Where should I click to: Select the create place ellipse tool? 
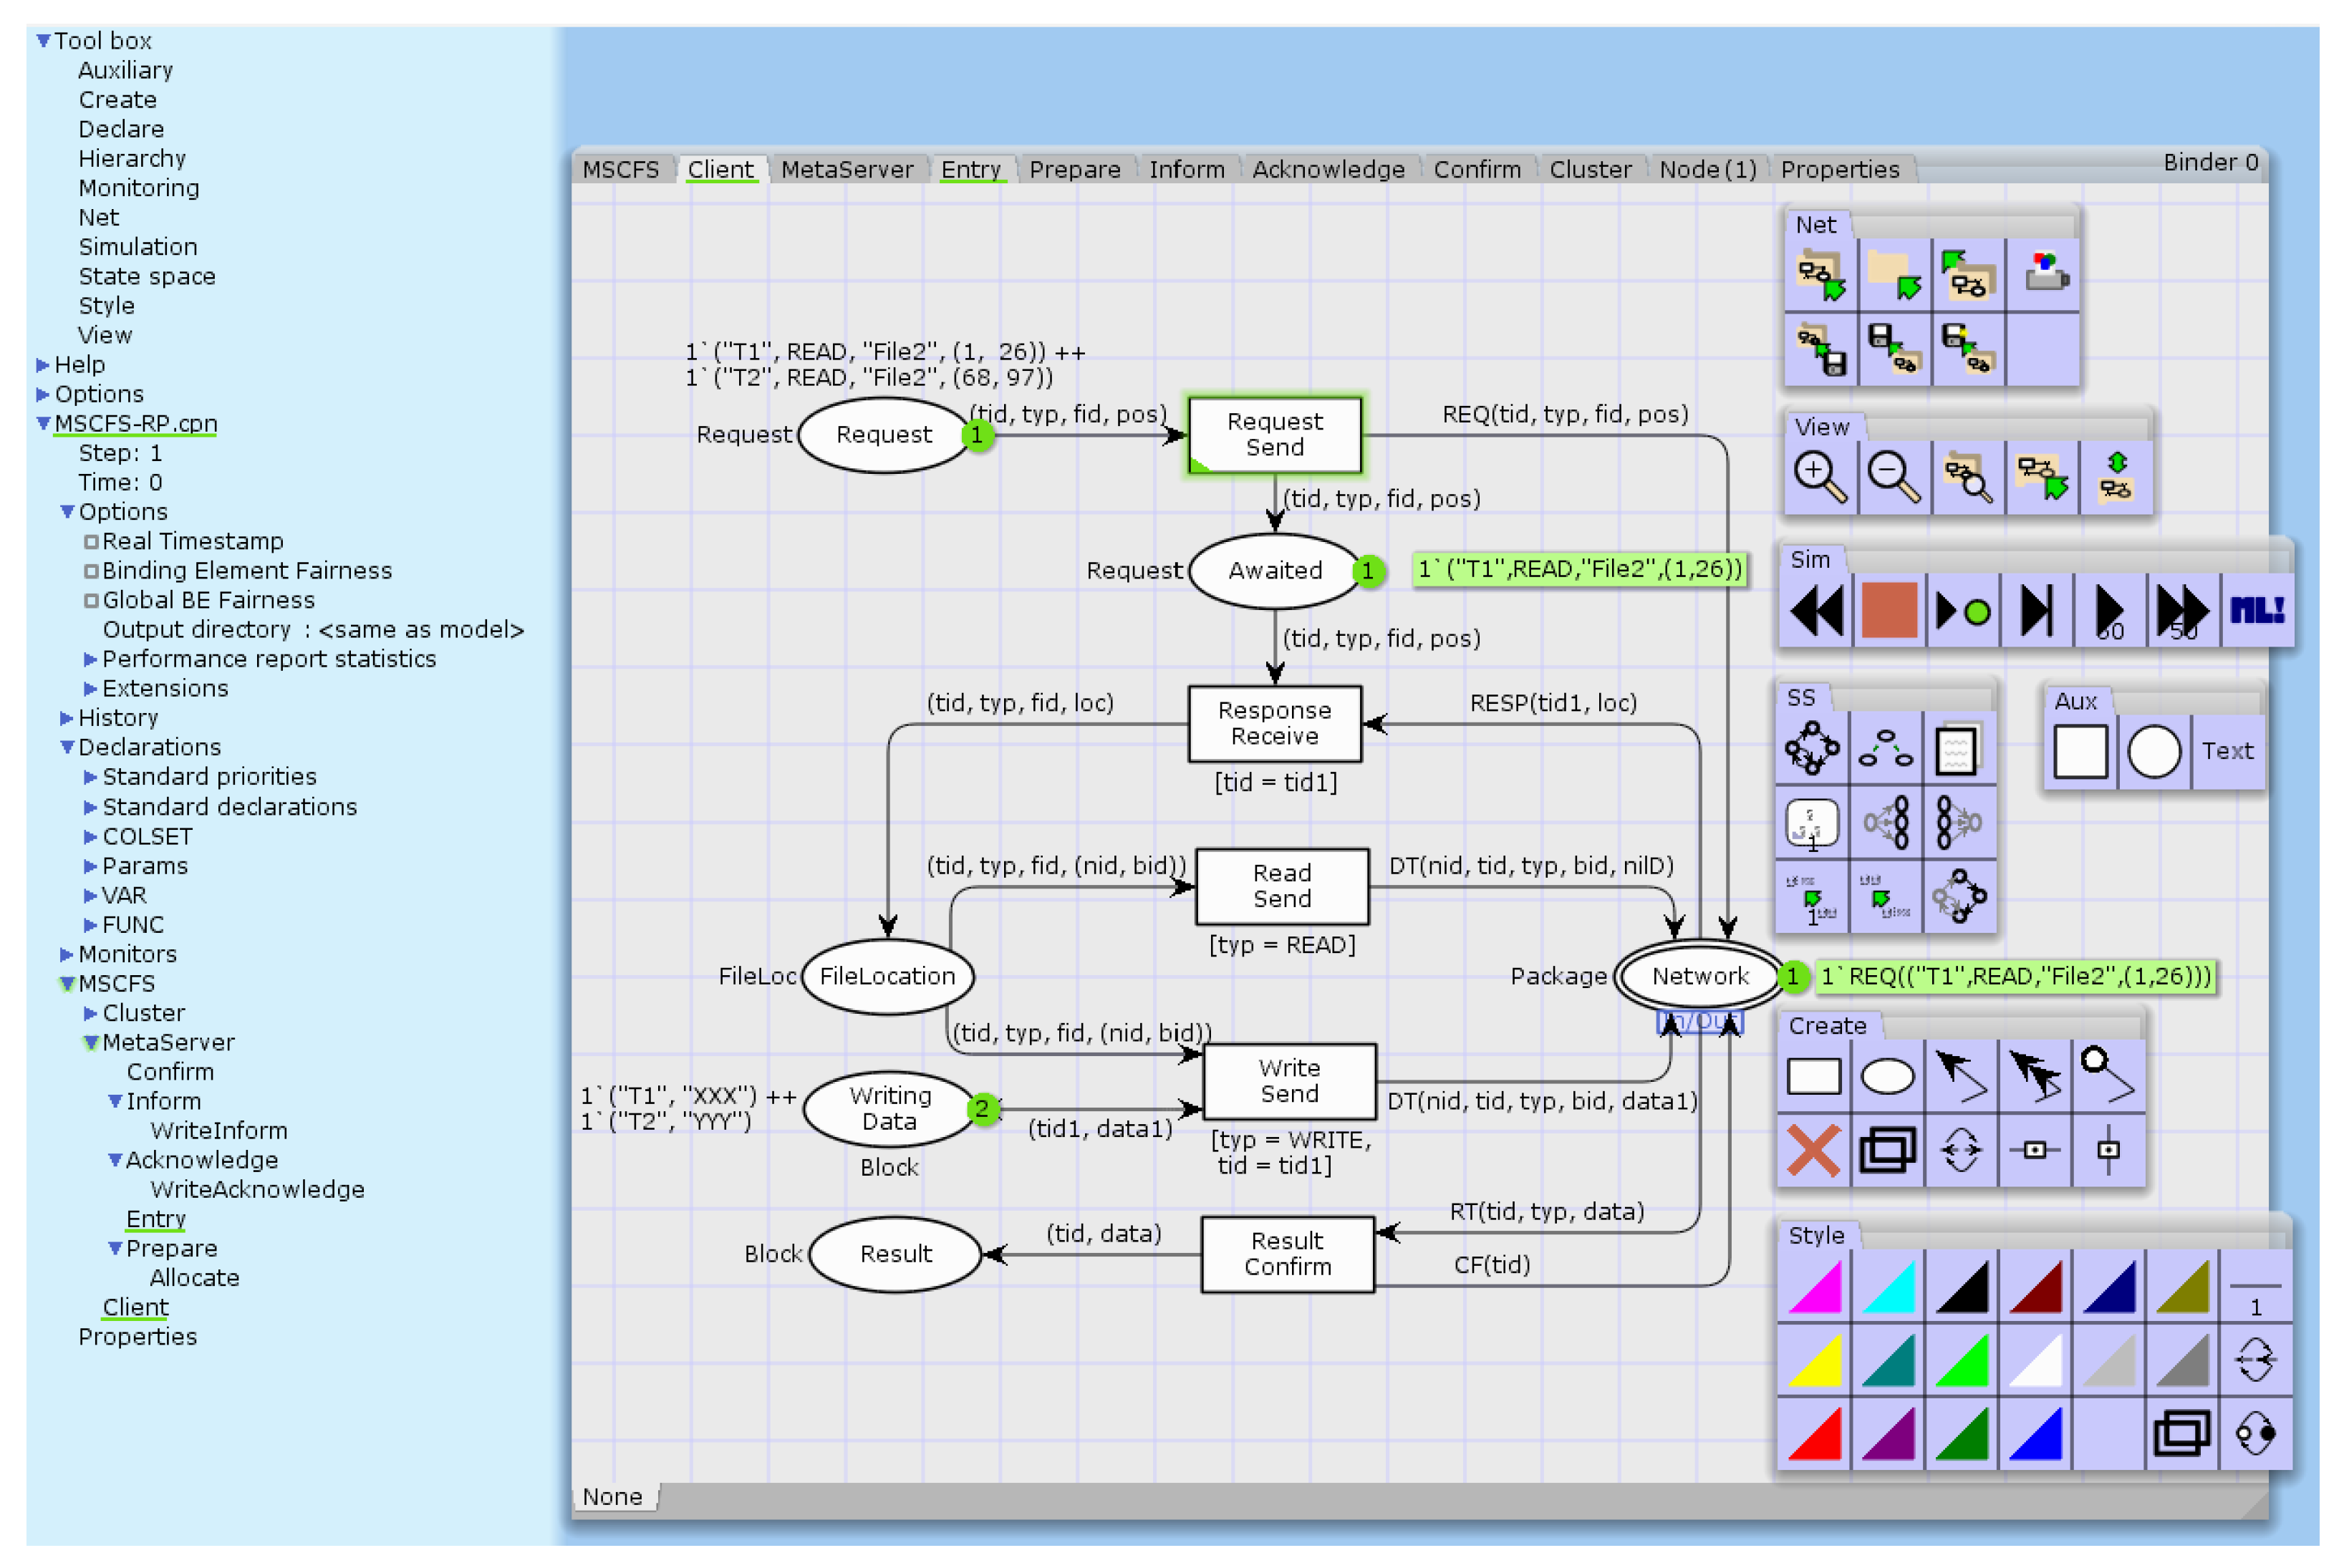(1887, 1077)
